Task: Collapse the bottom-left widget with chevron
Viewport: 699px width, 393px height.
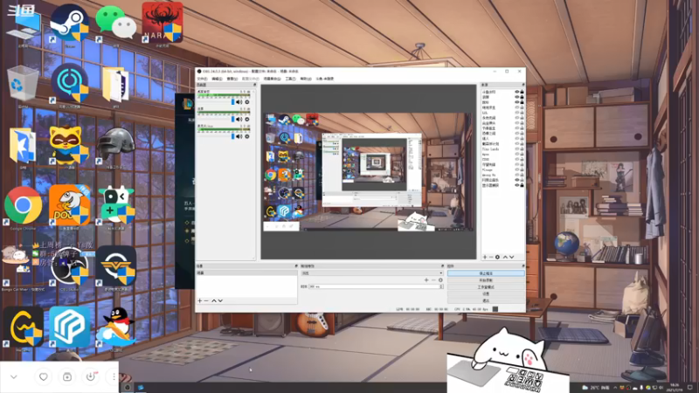Action: click(x=14, y=377)
